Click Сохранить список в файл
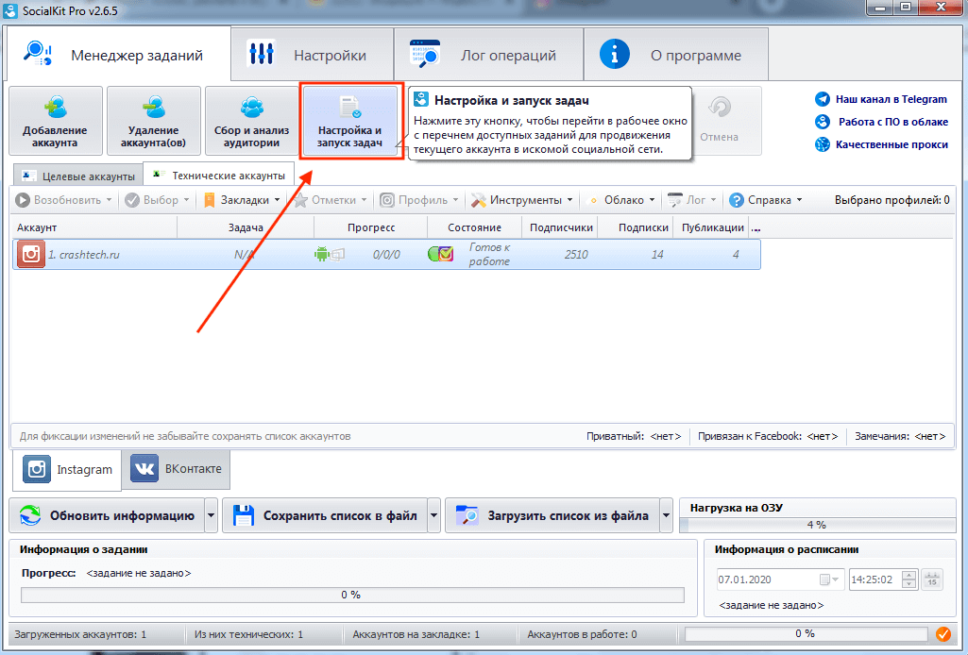The width and height of the screenshot is (968, 655). pos(325,515)
